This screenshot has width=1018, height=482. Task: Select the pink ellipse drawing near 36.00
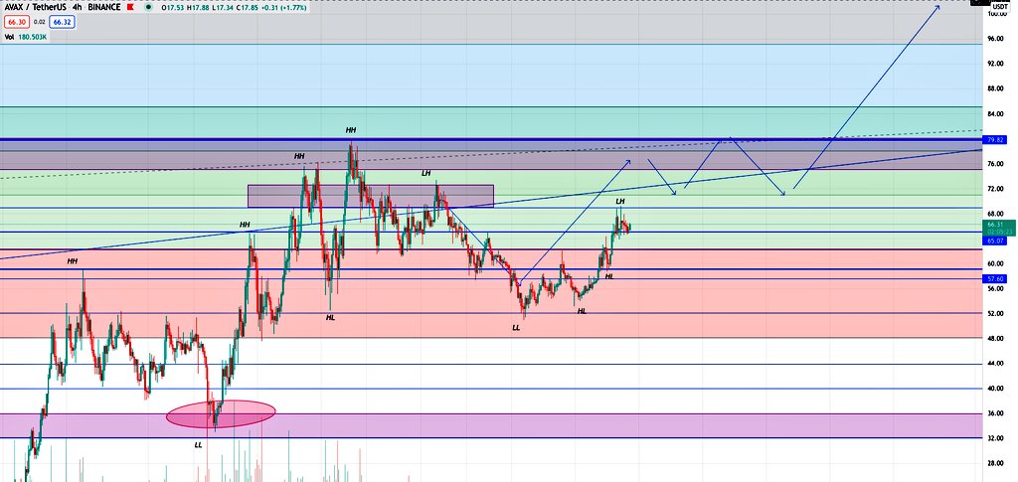coord(221,413)
